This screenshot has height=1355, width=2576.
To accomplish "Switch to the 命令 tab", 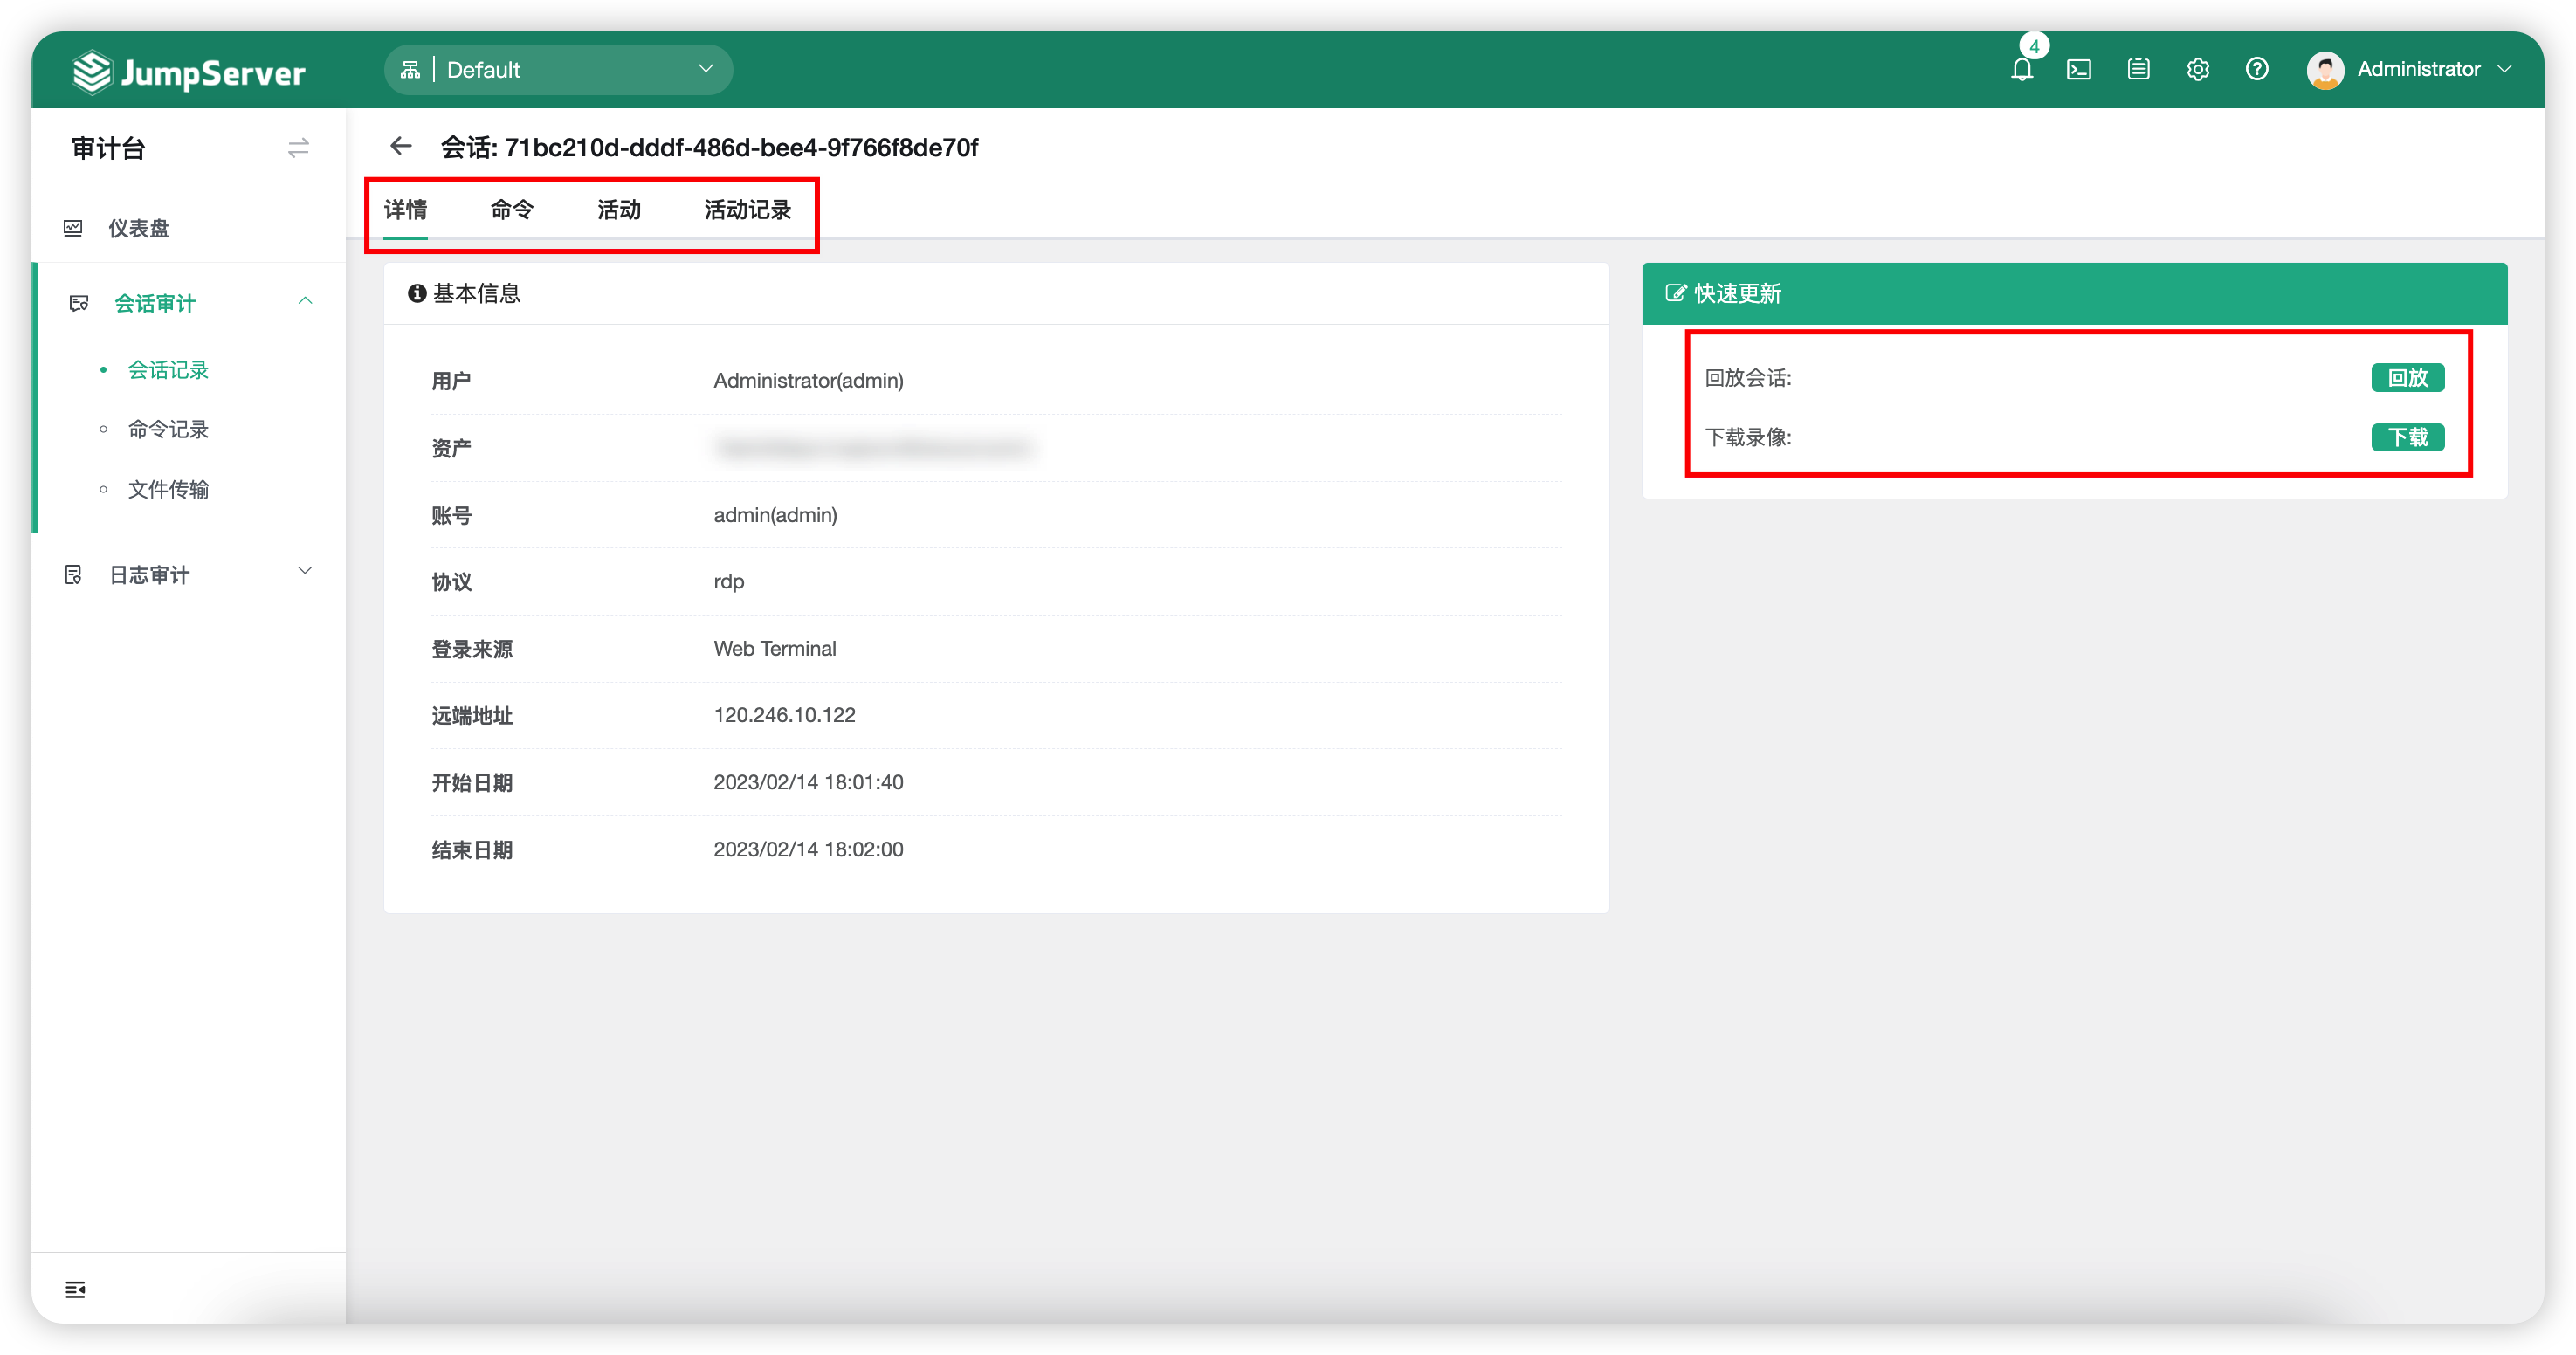I will [512, 210].
